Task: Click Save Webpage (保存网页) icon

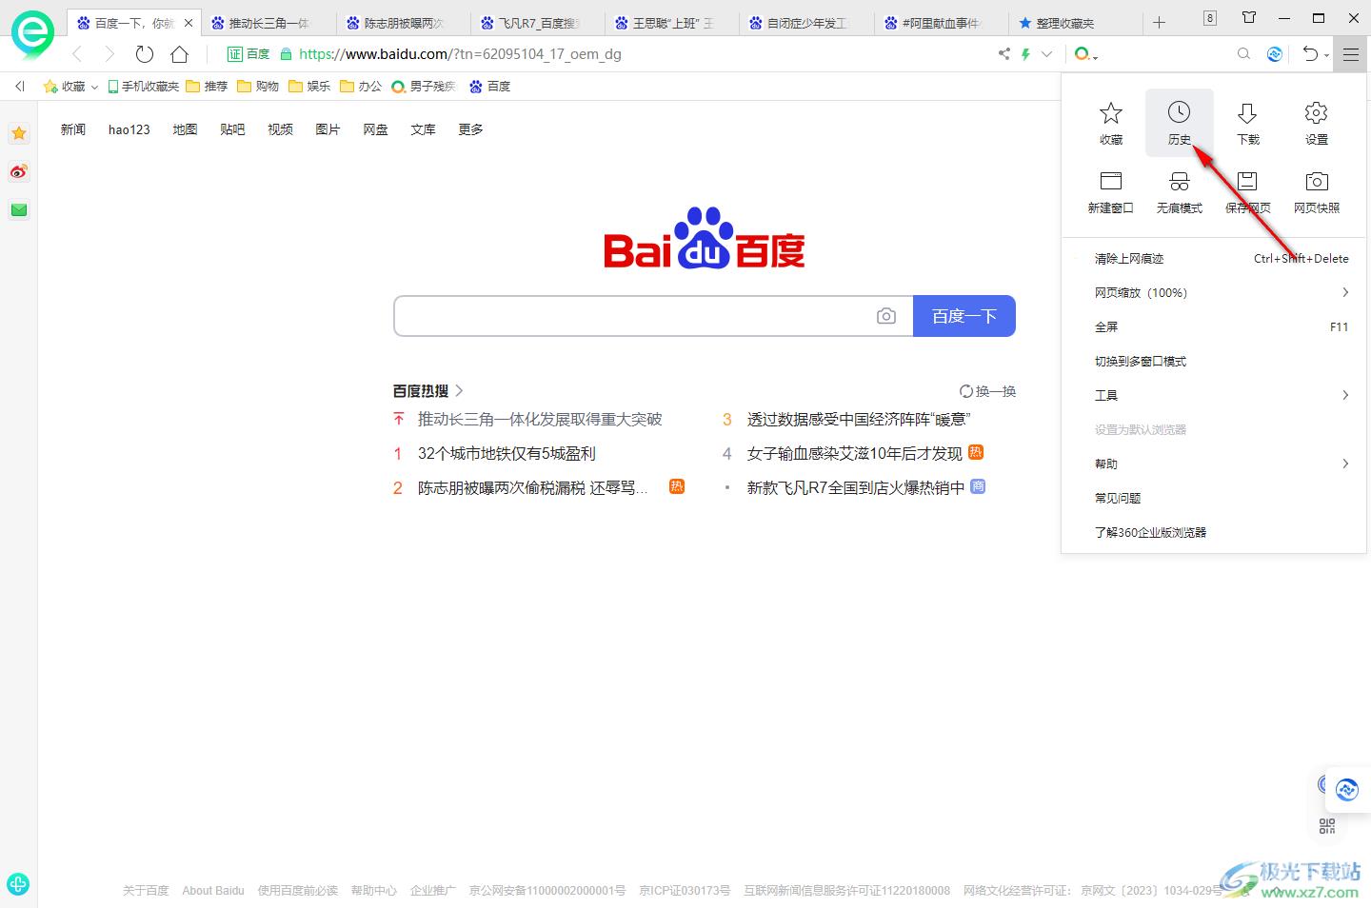Action: point(1247,191)
